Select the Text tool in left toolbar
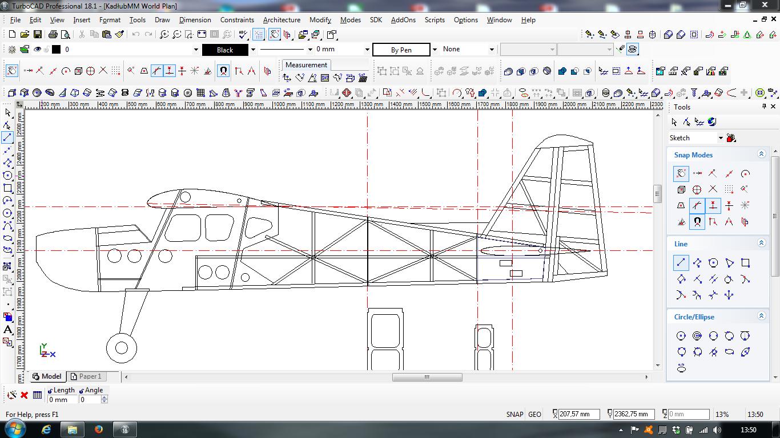780x438 pixels. [8, 330]
